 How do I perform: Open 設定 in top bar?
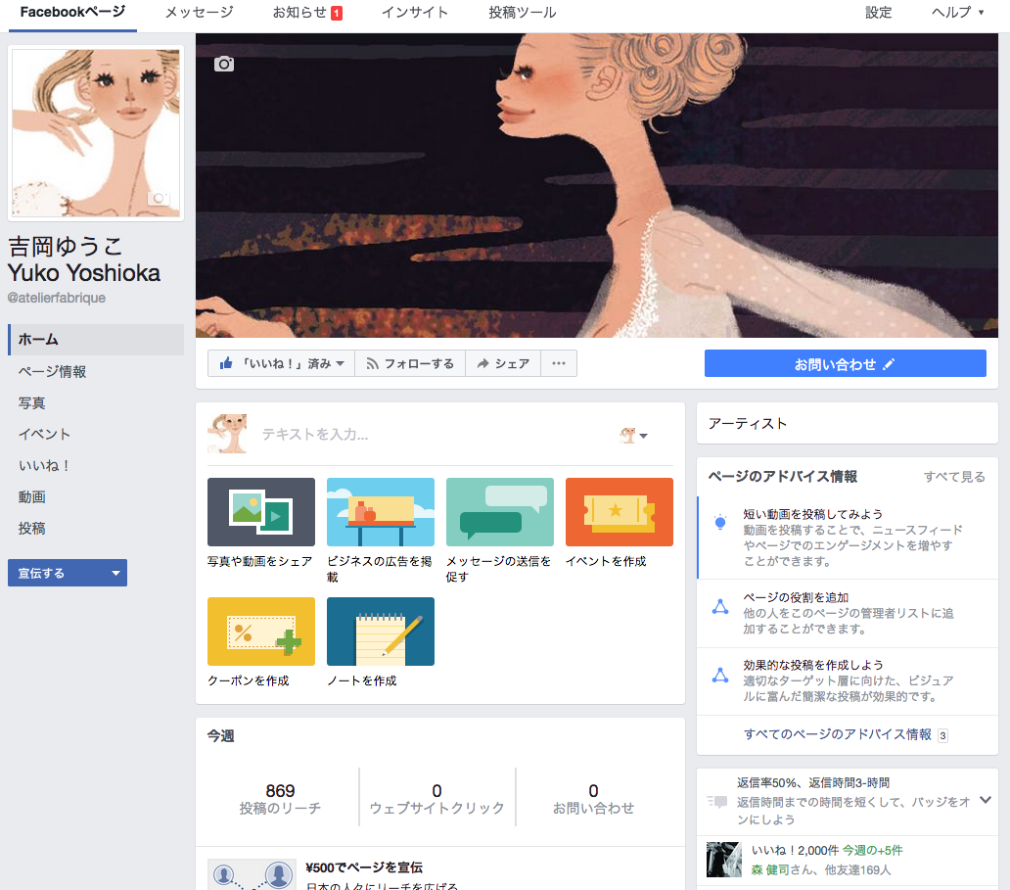click(879, 13)
